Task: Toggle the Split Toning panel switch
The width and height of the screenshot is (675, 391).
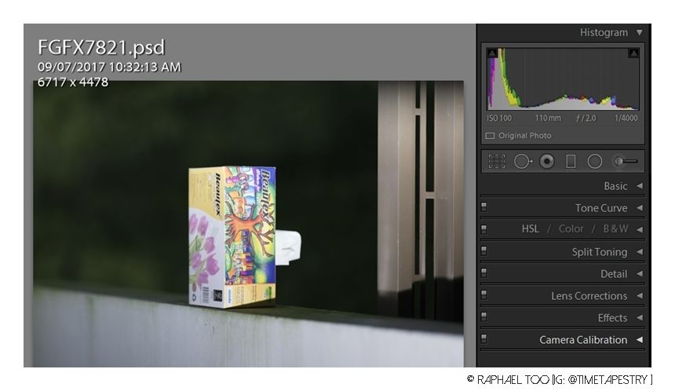Action: click(x=483, y=251)
